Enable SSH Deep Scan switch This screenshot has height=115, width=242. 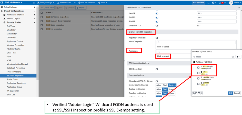(x=157, y=69)
